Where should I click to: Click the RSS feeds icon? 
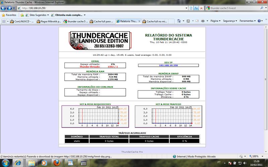[x=188, y=21]
